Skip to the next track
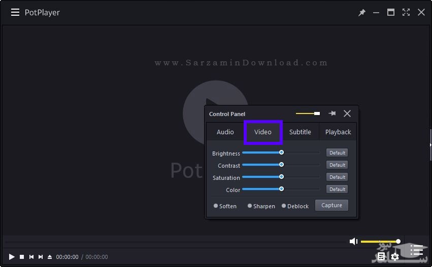The width and height of the screenshot is (432, 267). [x=41, y=257]
